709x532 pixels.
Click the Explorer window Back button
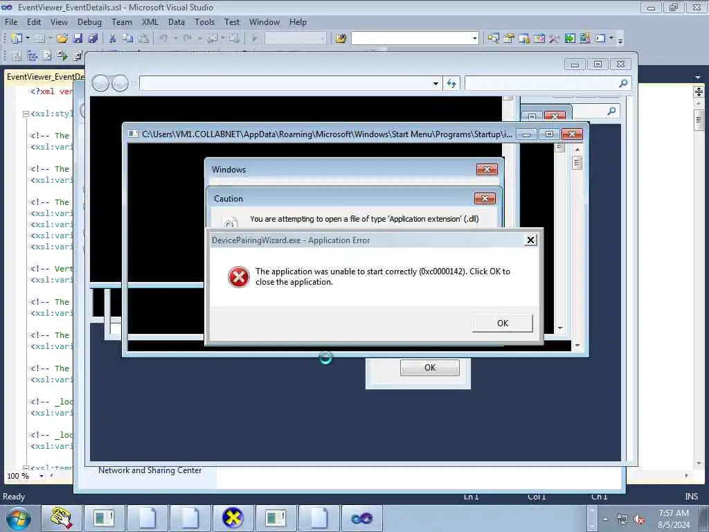click(100, 83)
